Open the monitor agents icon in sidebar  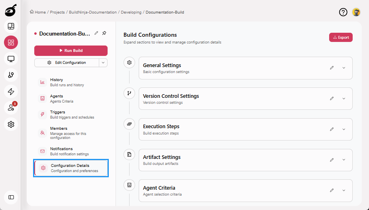pyautogui.click(x=11, y=59)
